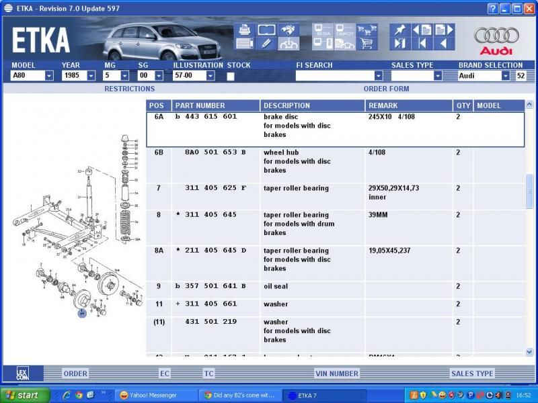Click the TC button

(208, 373)
